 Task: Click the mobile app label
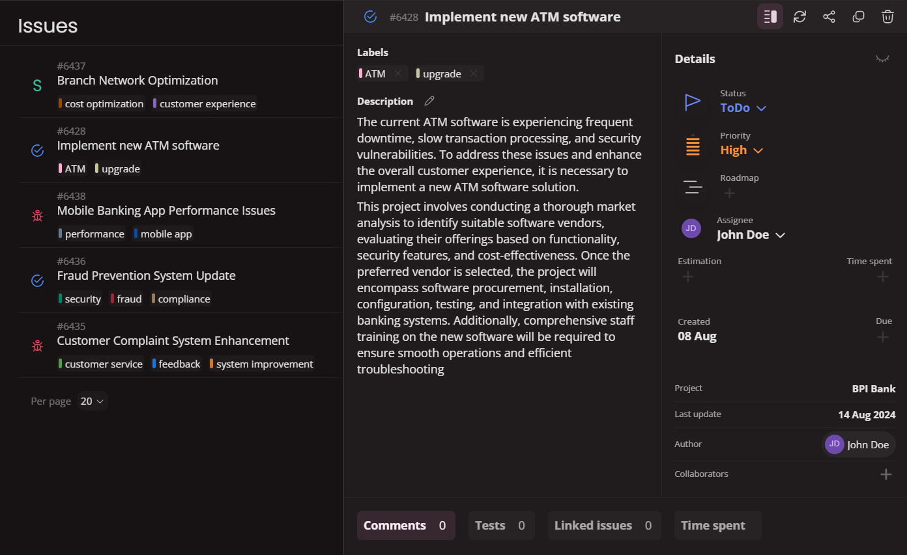click(163, 234)
